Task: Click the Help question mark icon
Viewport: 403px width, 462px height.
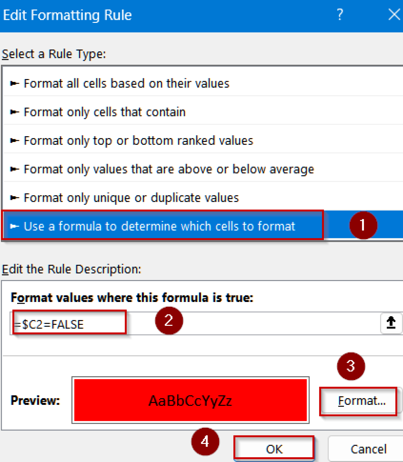Action: [340, 14]
